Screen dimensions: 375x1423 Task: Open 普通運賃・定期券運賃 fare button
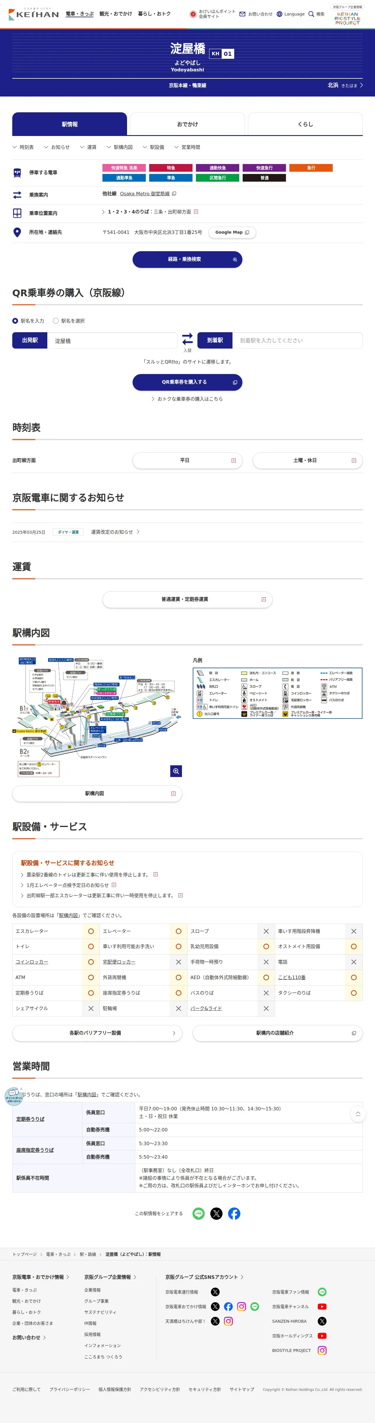click(x=187, y=599)
